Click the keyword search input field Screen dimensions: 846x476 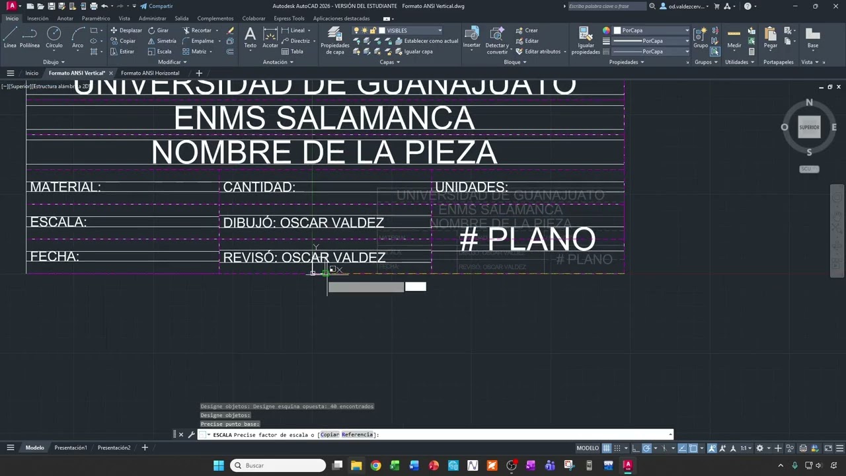(x=607, y=6)
